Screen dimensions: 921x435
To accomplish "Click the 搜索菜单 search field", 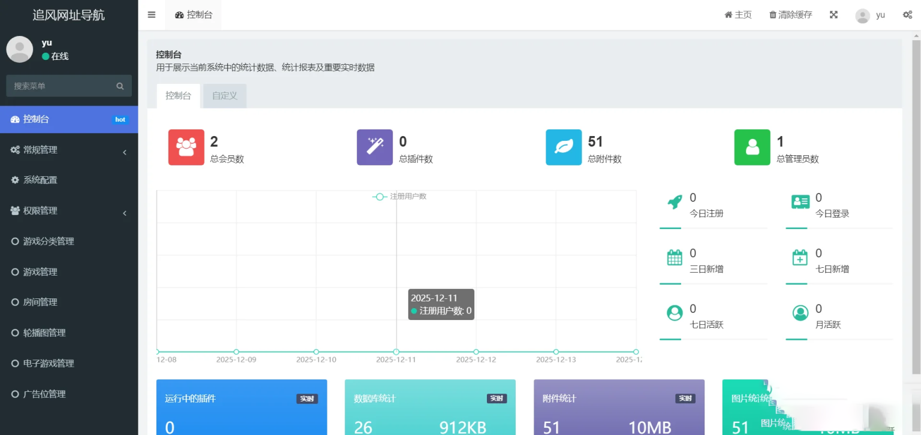I will (x=60, y=86).
